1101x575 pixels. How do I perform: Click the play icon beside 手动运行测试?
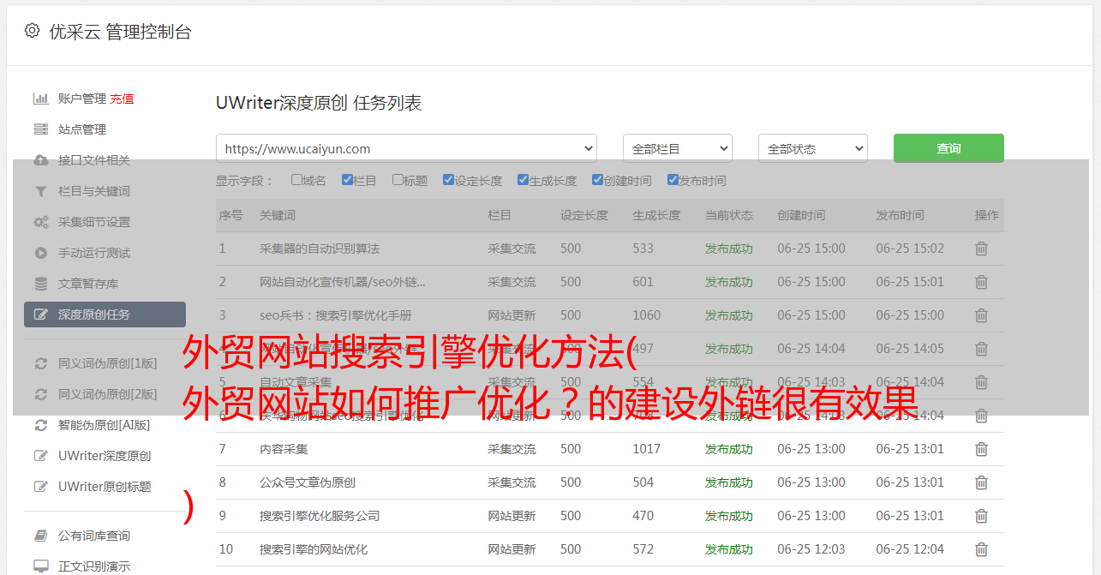pyautogui.click(x=40, y=253)
